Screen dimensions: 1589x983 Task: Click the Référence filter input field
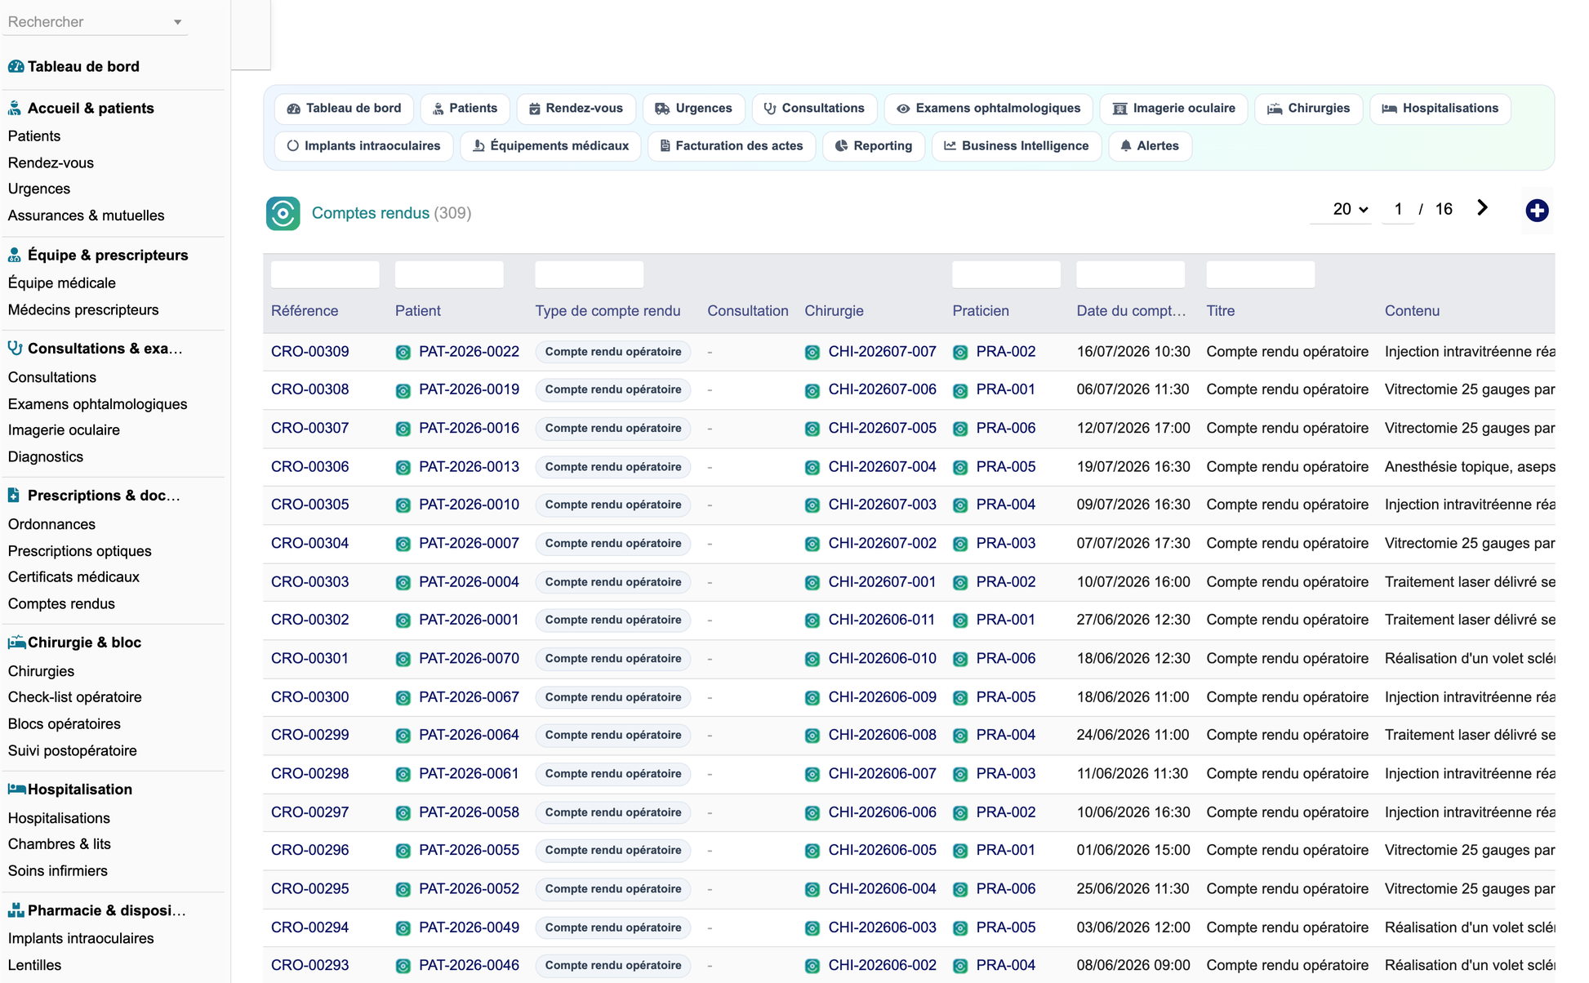(325, 274)
